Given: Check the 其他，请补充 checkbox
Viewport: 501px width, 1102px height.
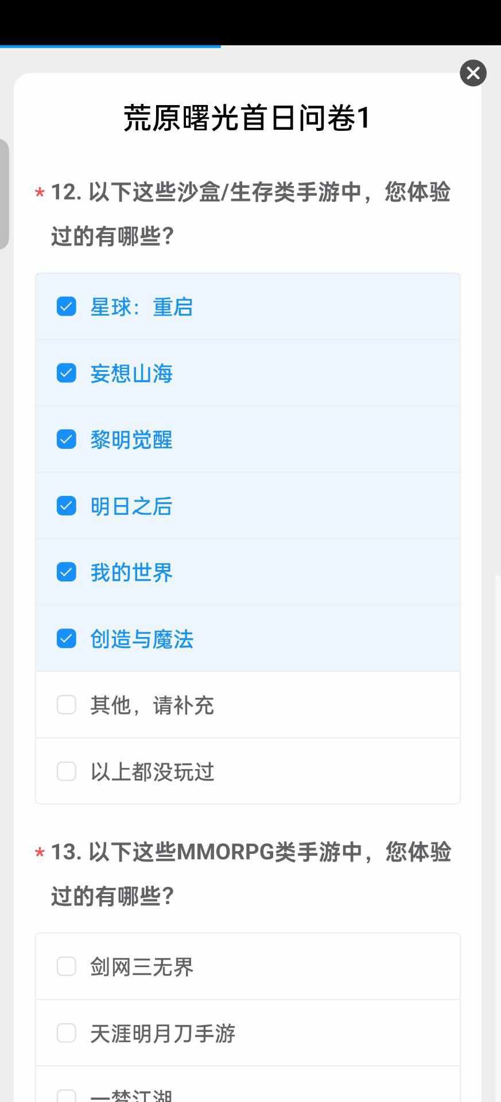Looking at the screenshot, I should click(x=67, y=705).
